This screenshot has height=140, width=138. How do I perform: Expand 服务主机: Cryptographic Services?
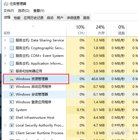coord(5,48)
